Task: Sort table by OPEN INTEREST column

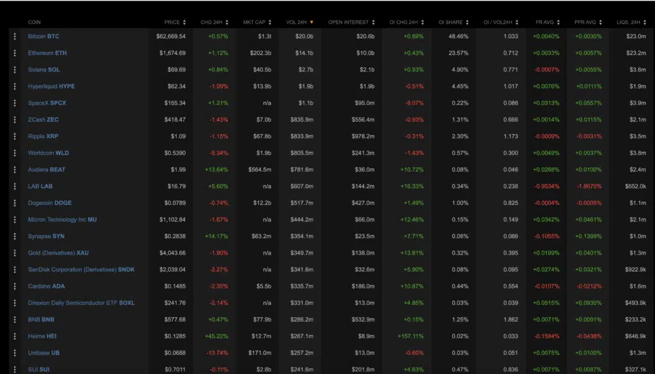Action: coord(351,22)
